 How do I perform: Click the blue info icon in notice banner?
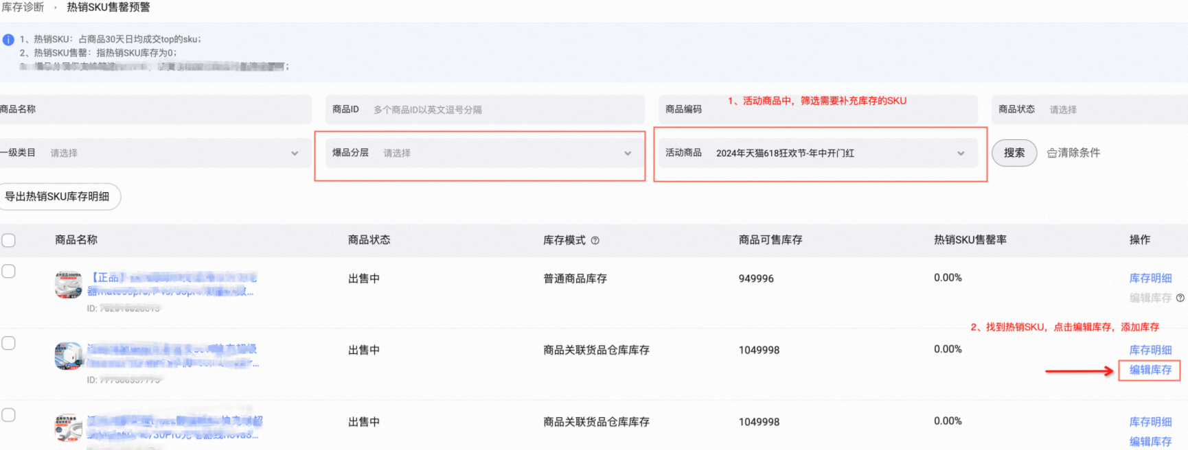8,40
